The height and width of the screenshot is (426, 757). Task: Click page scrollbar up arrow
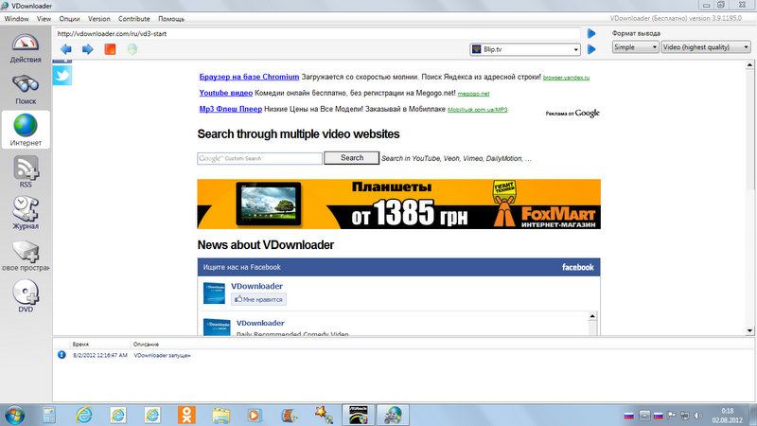pyautogui.click(x=749, y=64)
